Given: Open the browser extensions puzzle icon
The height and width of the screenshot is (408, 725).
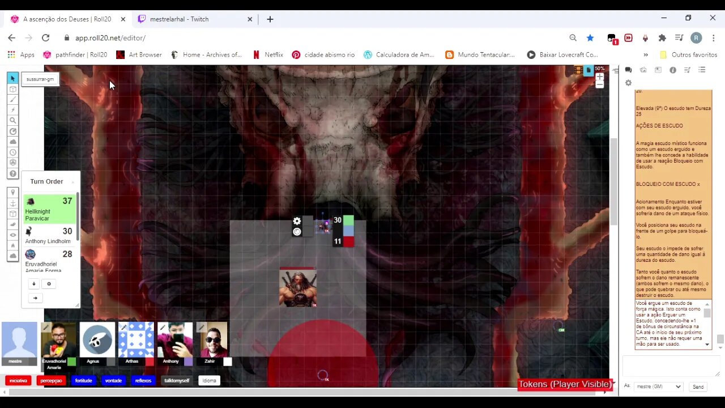Looking at the screenshot, I should [662, 38].
